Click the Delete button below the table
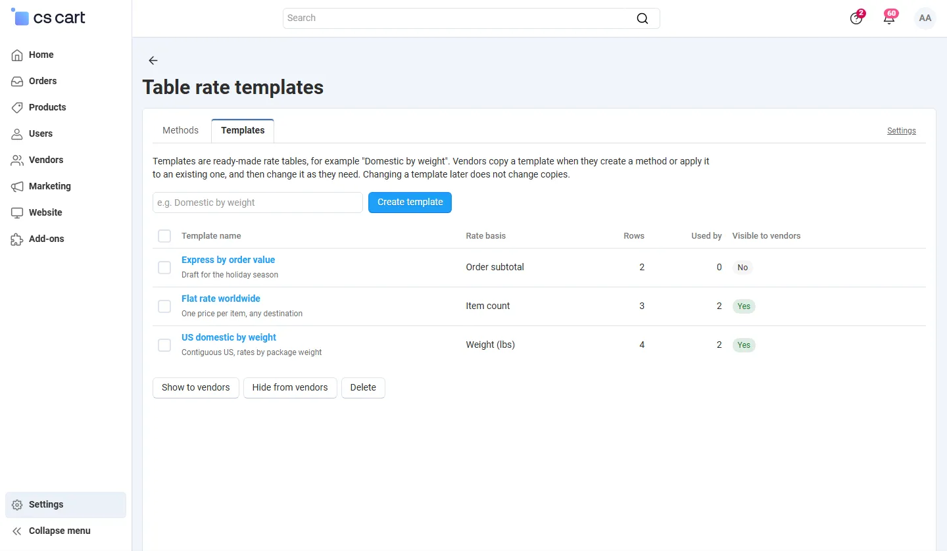Viewport: 947px width, 551px height. click(x=363, y=388)
